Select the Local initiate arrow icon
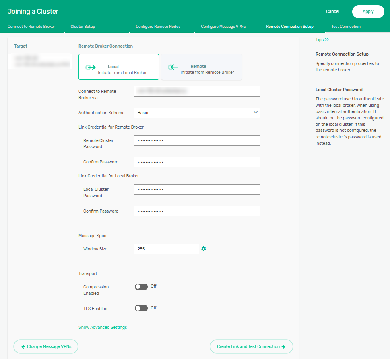Screen dimensions: 390x359 tap(91, 67)
